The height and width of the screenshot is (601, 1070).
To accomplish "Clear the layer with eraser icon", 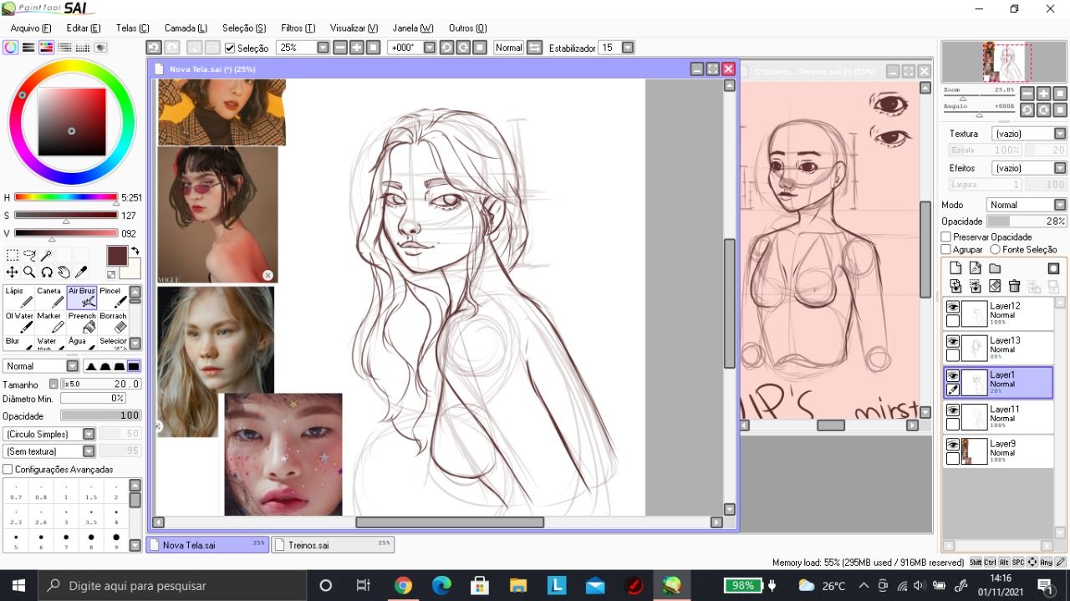I will click(995, 286).
